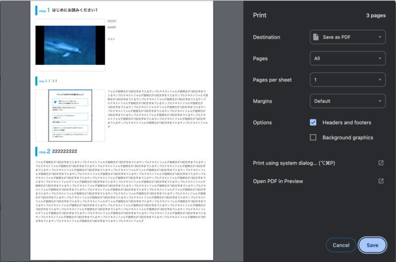This screenshot has width=396, height=262.
Task: Click the Print title in the sidebar
Action: click(x=260, y=15)
